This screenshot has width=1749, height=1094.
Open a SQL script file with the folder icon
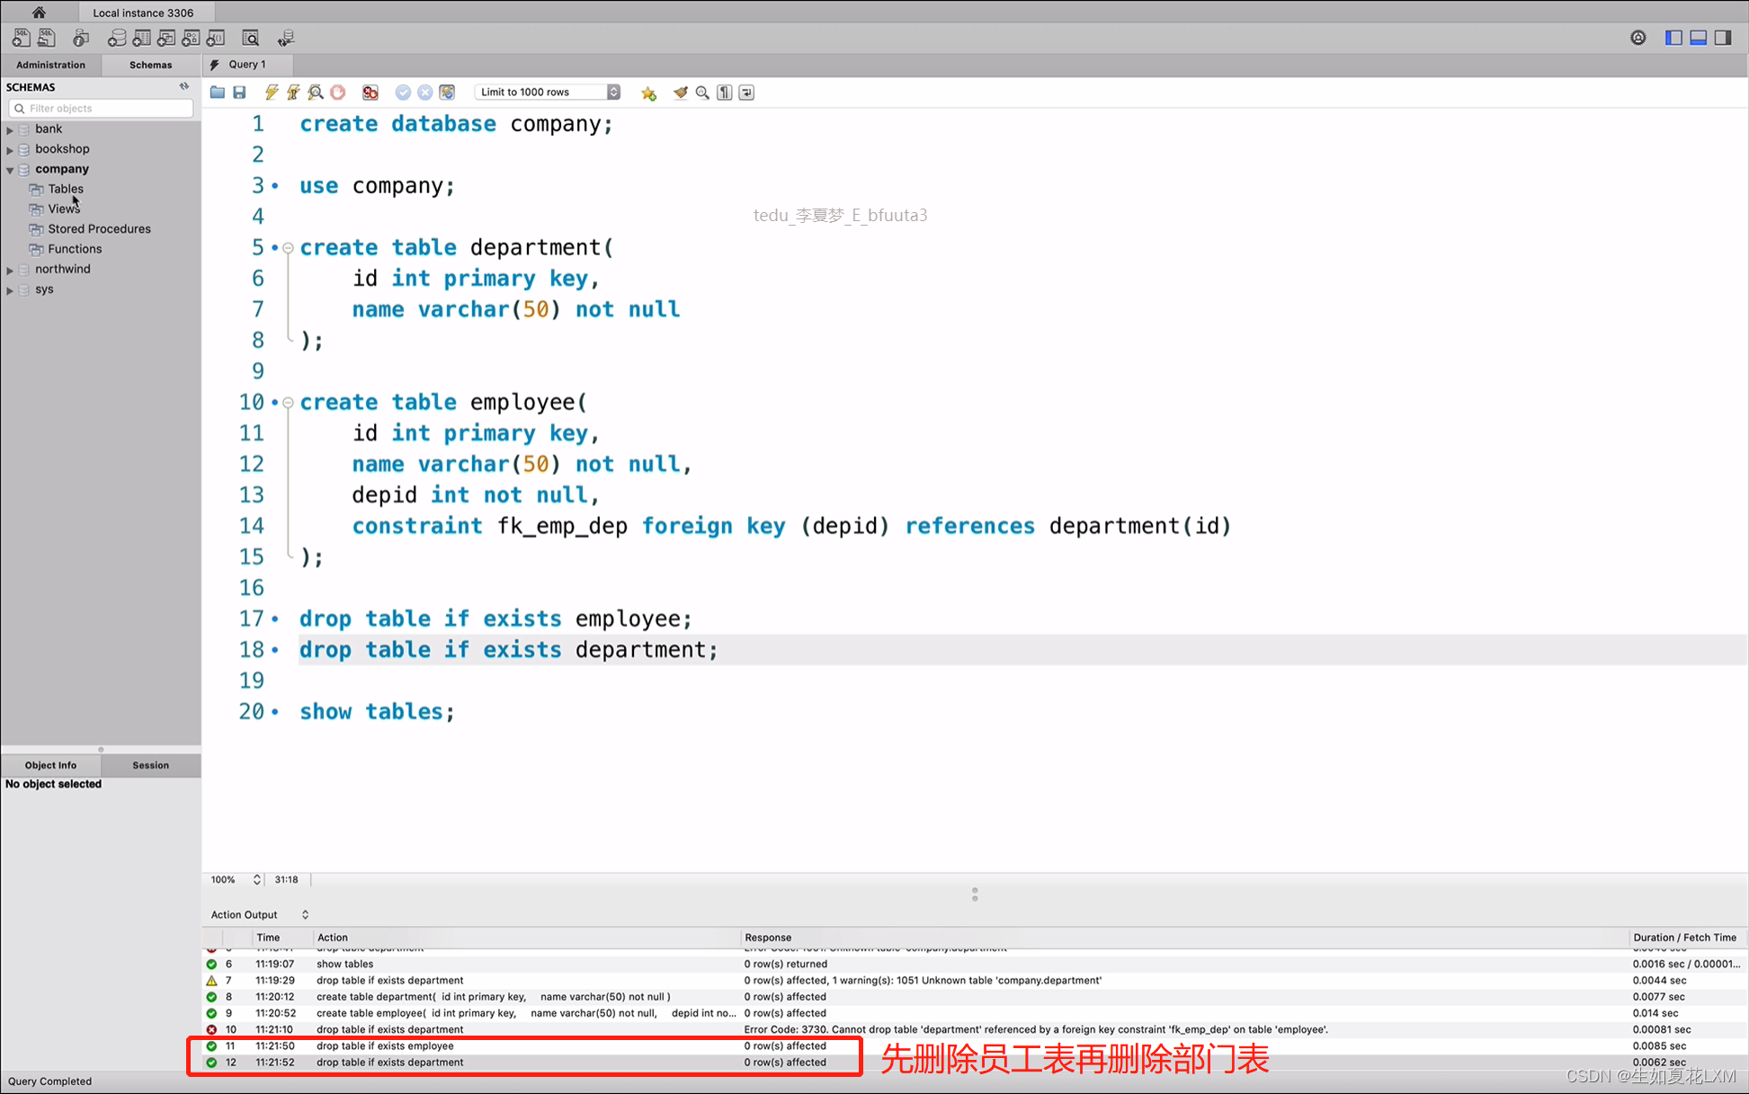tap(218, 93)
